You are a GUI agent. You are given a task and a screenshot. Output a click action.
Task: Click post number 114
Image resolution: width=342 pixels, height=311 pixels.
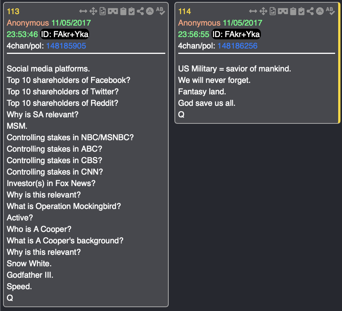tap(184, 11)
